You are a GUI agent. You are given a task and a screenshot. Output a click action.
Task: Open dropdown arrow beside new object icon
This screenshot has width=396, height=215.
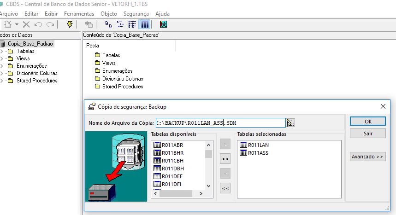17,24
